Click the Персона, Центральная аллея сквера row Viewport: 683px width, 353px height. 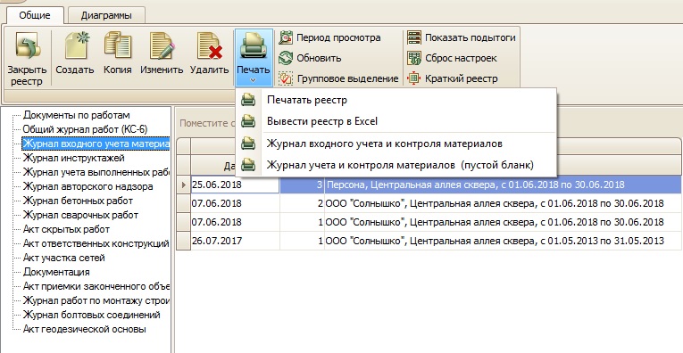click(x=504, y=185)
